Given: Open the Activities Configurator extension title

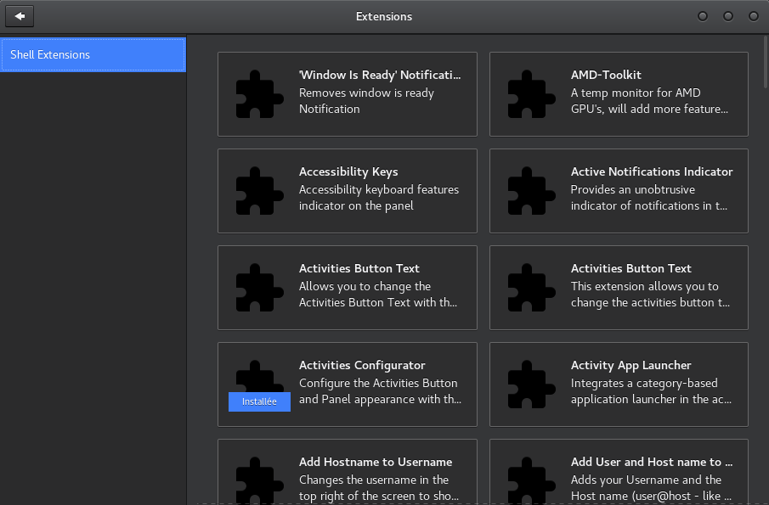Looking at the screenshot, I should coord(362,365).
